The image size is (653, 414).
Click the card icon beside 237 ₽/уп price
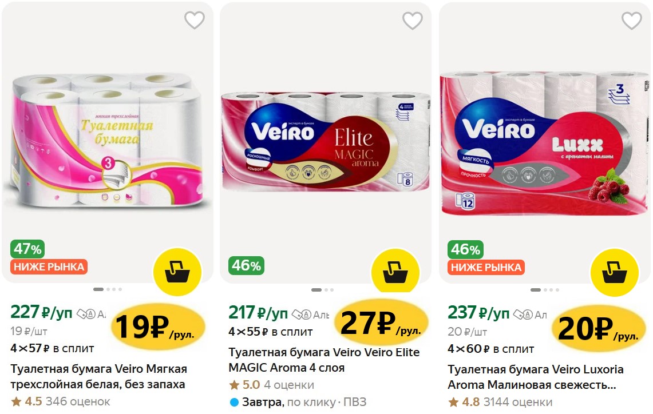click(x=523, y=315)
